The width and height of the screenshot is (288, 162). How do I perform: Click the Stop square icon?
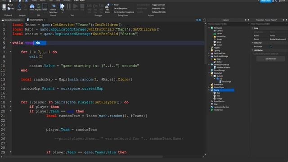click(x=82, y=6)
